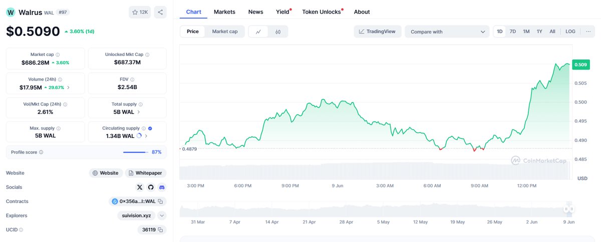This screenshot has height=242, width=601.
Task: Set chart range to All
Action: pyautogui.click(x=552, y=31)
